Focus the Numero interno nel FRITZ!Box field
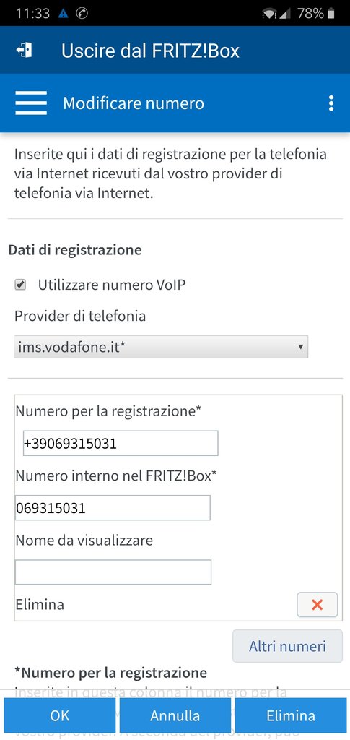 point(113,508)
